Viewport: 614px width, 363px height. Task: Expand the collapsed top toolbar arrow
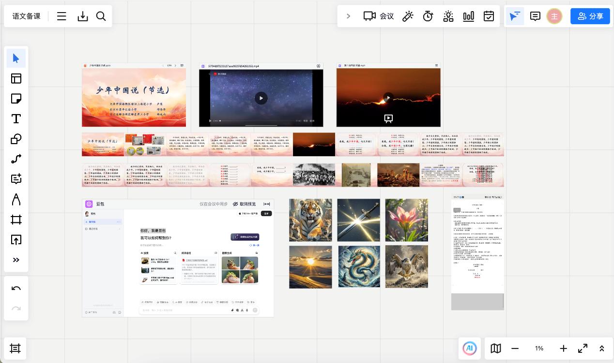(x=348, y=16)
